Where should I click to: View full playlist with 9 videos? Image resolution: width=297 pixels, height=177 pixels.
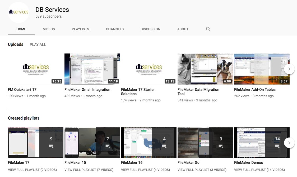pyautogui.click(x=33, y=170)
